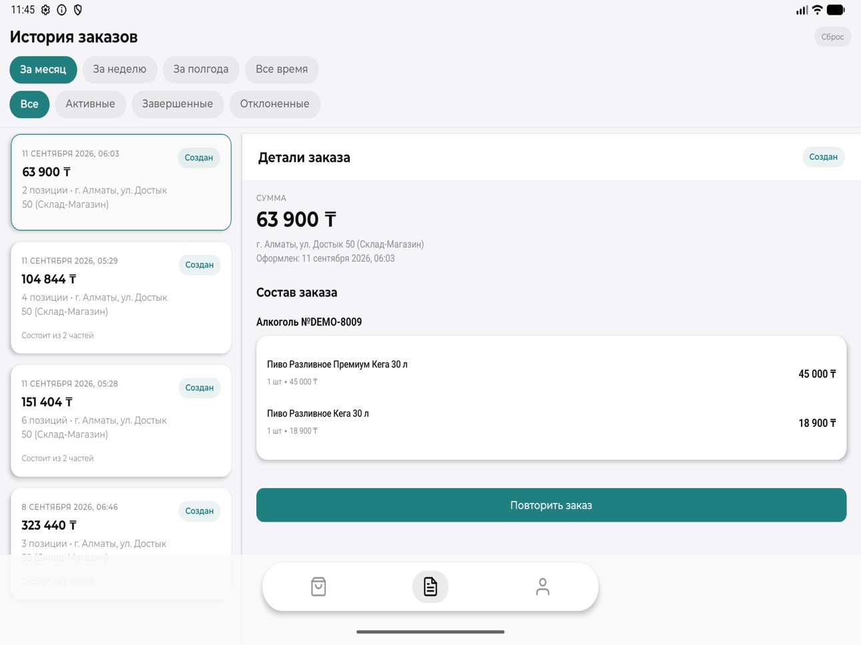Open the profile person icon tab
Screen dimensions: 861x645
543,586
